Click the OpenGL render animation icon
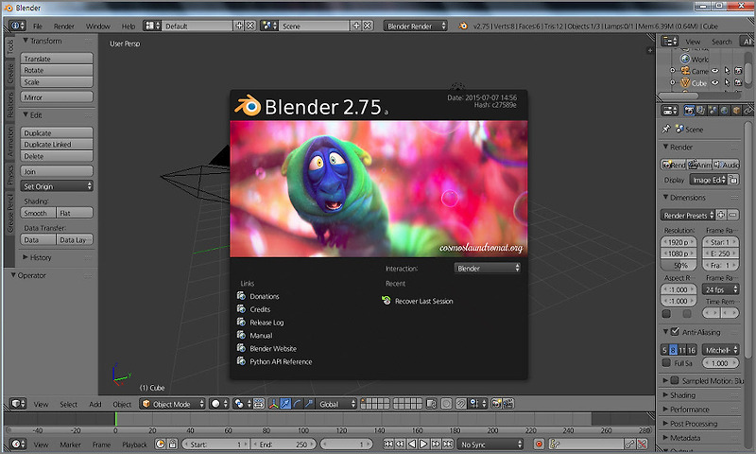Viewport: 756px width, 454px height. 507,403
